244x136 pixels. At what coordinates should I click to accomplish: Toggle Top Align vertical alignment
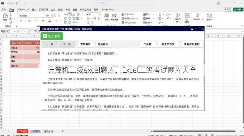pyautogui.click(x=66, y=14)
